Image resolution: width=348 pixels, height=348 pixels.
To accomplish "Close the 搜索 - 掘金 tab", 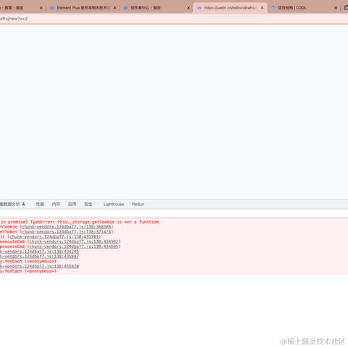I will (x=41, y=8).
